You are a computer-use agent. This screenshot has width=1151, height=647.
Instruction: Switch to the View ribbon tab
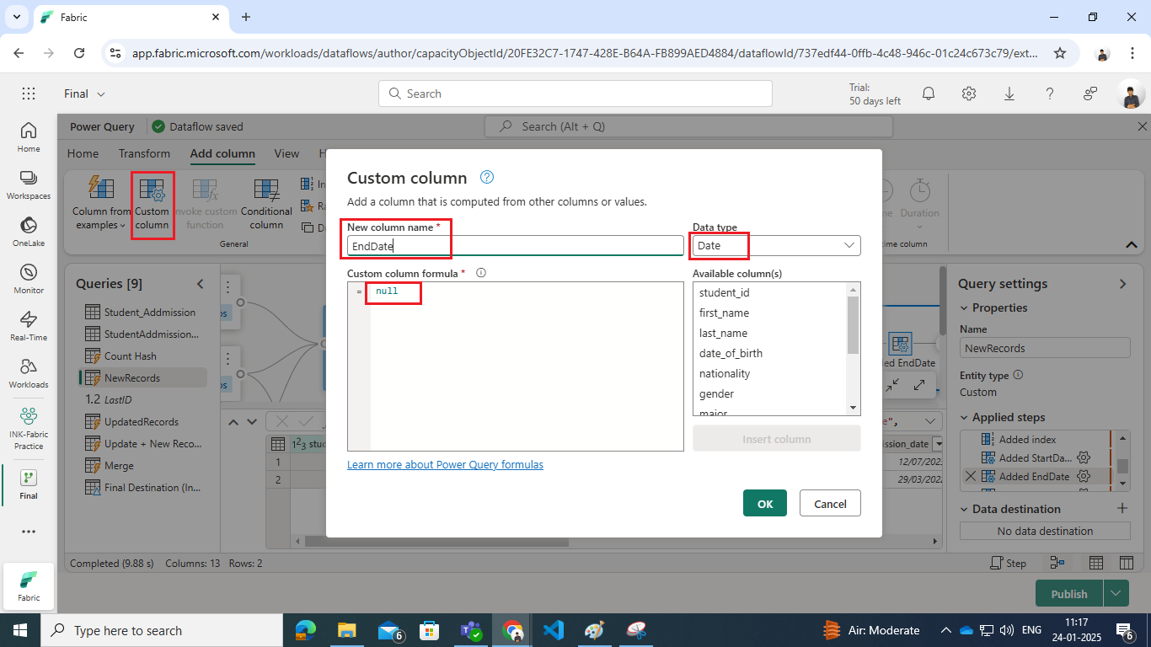coord(286,153)
